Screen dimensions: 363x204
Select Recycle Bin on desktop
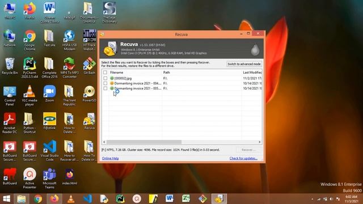pyautogui.click(x=10, y=66)
